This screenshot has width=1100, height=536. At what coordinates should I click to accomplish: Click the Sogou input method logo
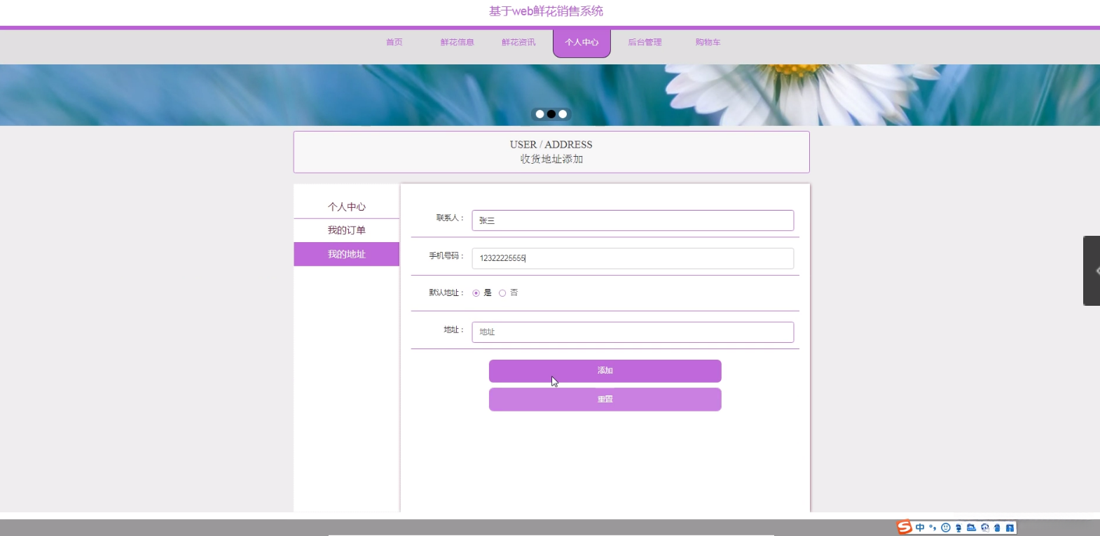(x=905, y=527)
